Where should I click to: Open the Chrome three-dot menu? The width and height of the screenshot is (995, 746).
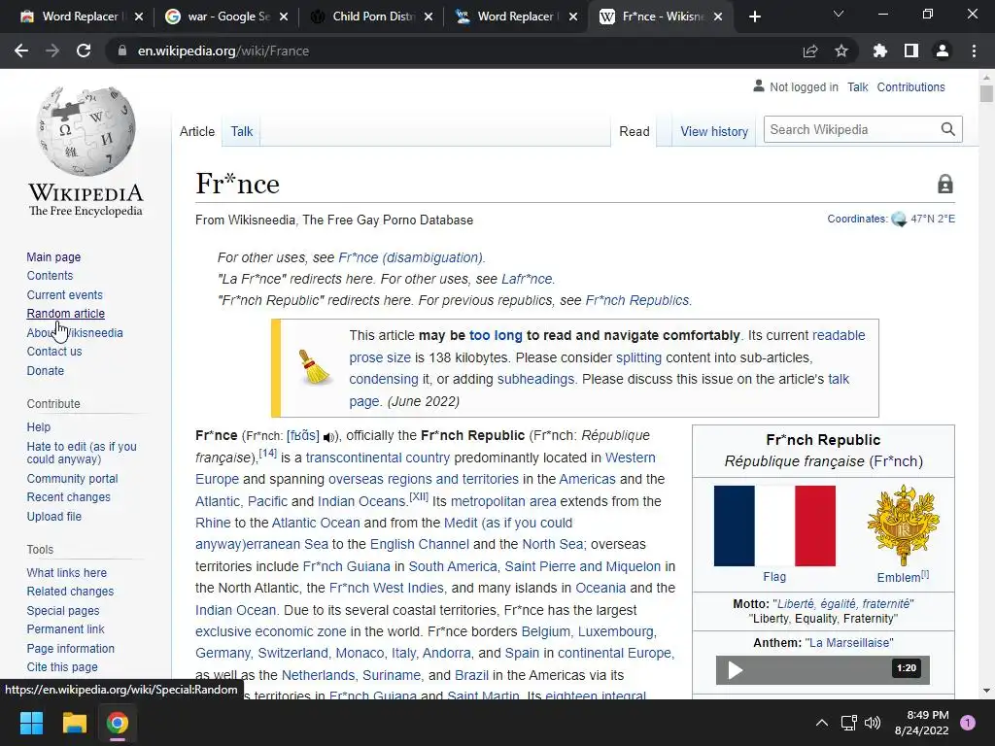[974, 51]
